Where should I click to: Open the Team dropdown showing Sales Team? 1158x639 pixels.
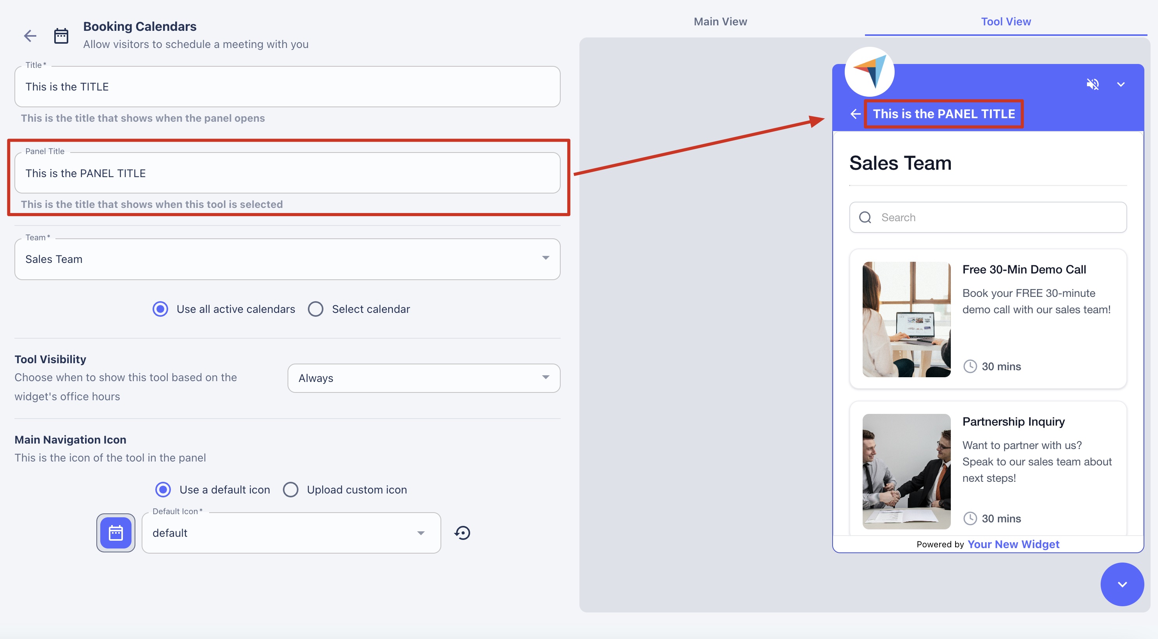(x=287, y=259)
